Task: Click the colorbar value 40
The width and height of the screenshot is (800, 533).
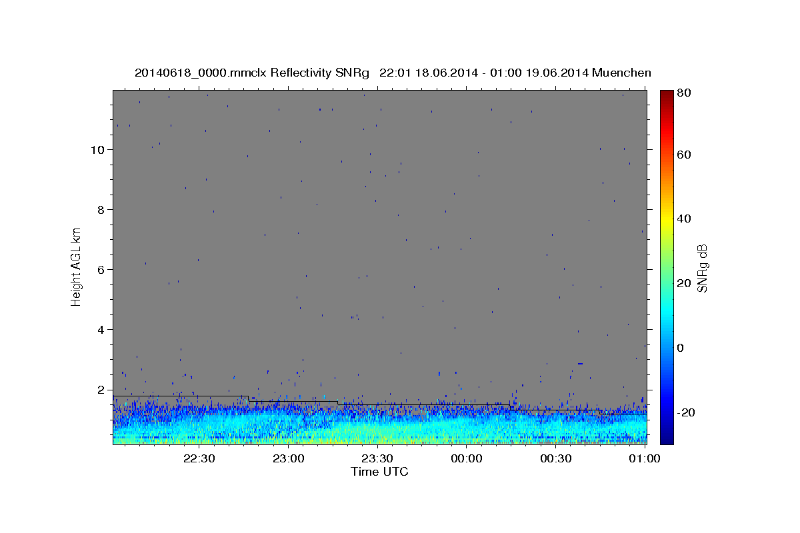Action: 685,219
